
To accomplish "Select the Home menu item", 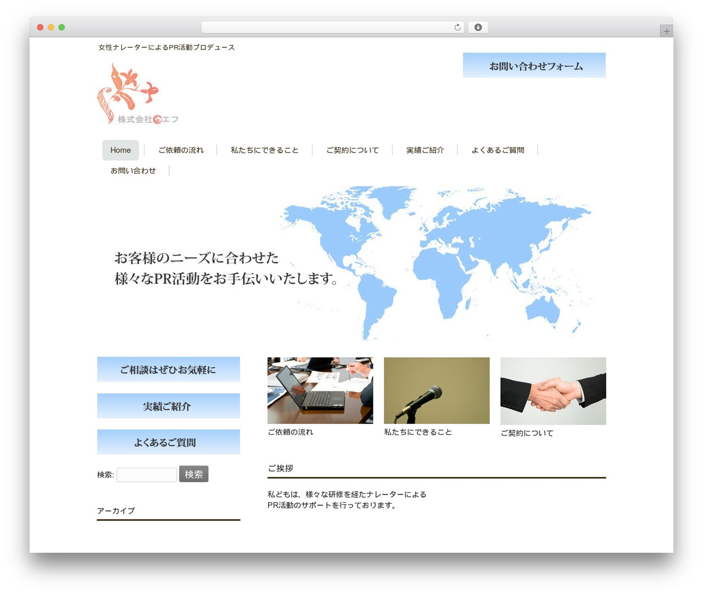I will click(120, 150).
